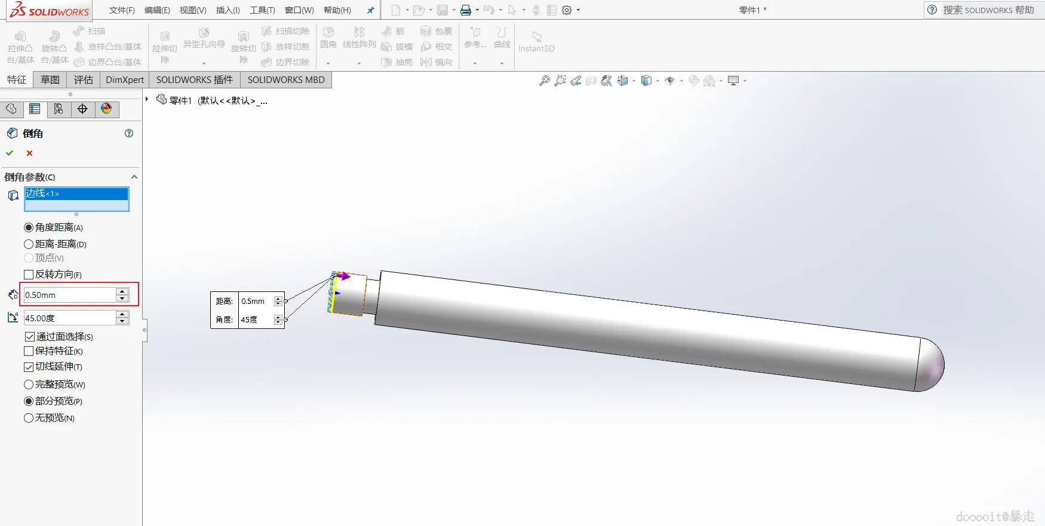This screenshot has width=1045, height=526.
Task: Open the DisplayManager color ball tab
Action: coord(106,109)
